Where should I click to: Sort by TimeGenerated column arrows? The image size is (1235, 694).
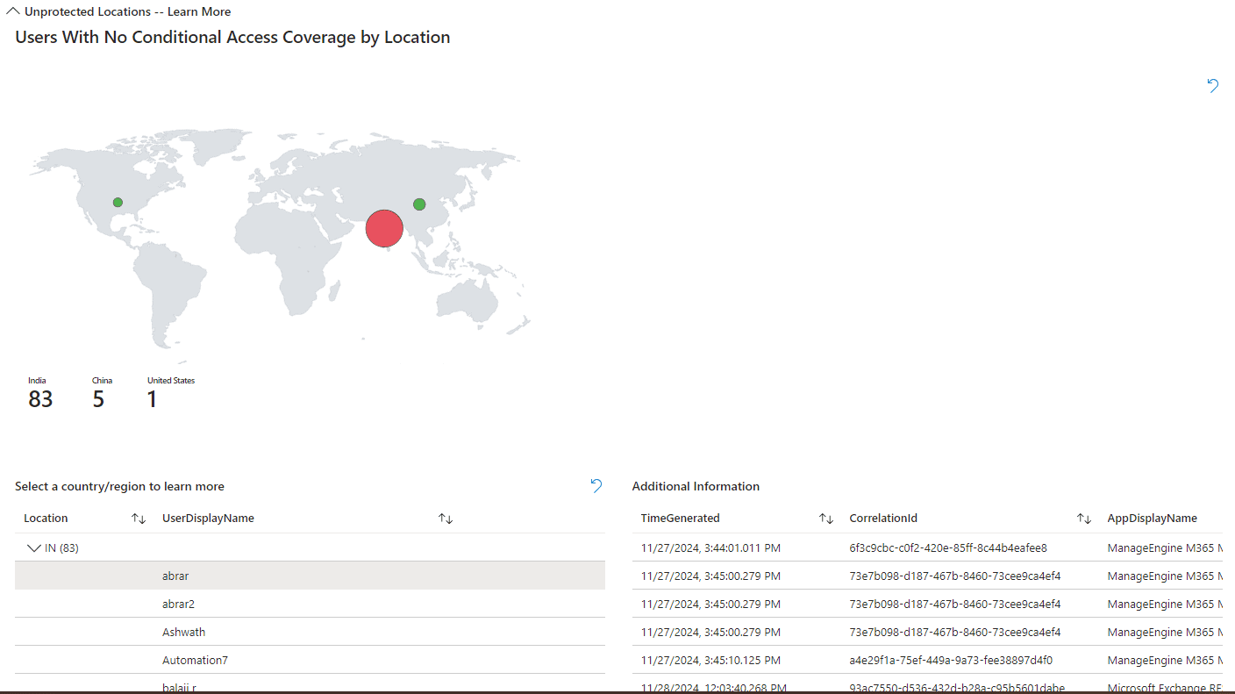(x=825, y=519)
